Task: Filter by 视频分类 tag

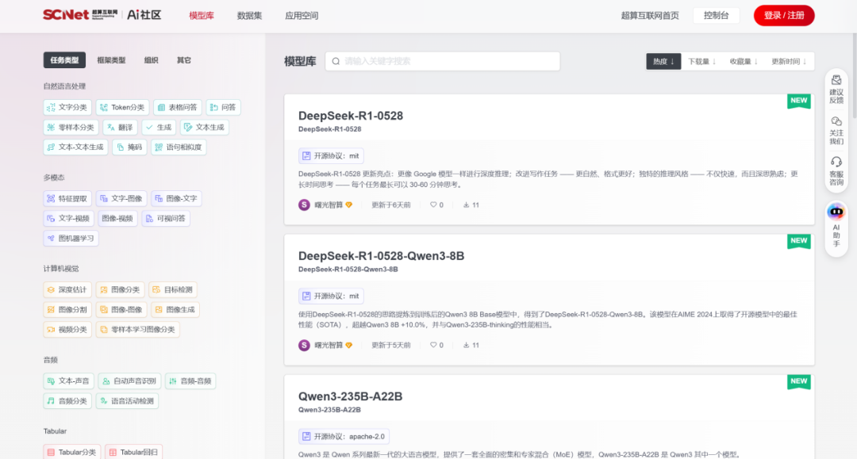Action: pos(67,330)
